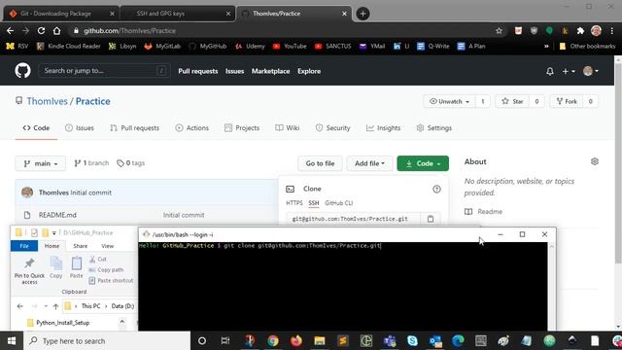Open Marketplace in GitHub header
The image size is (622, 350).
[270, 71]
